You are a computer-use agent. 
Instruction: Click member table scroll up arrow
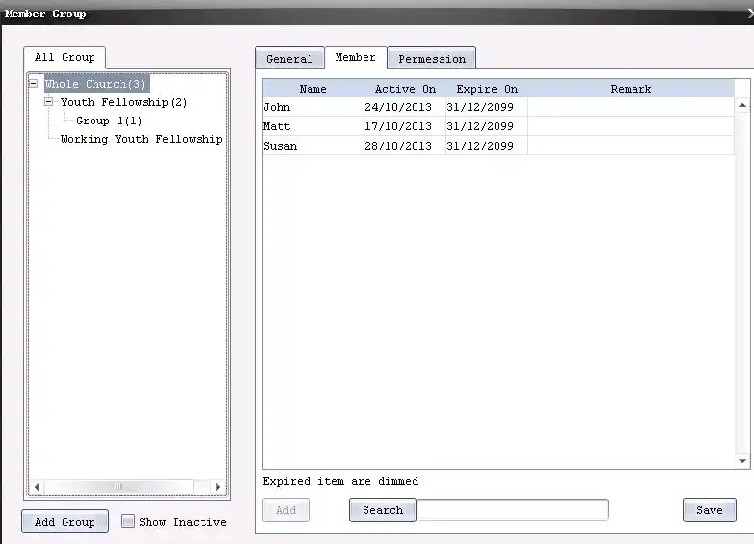click(x=742, y=105)
